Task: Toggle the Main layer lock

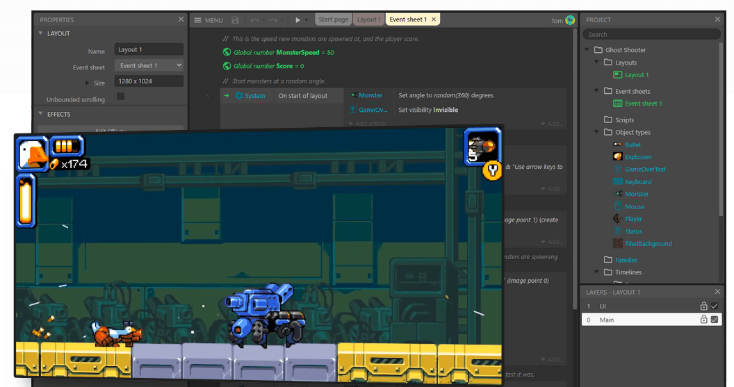Action: point(703,320)
